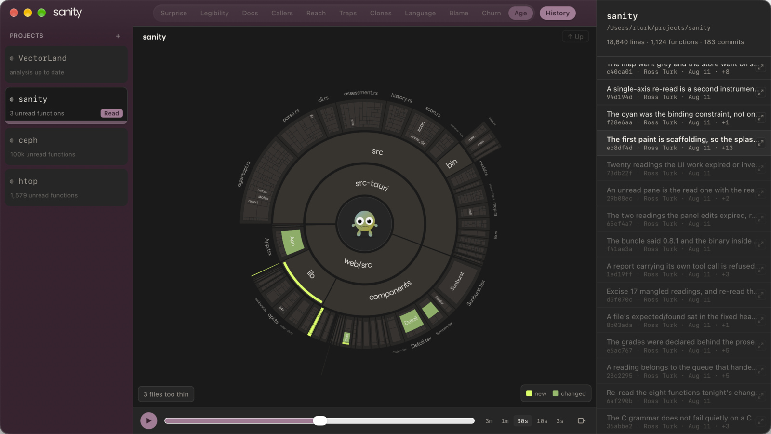The width and height of the screenshot is (771, 434).
Task: Switch to the Traps view tab
Action: tap(347, 13)
